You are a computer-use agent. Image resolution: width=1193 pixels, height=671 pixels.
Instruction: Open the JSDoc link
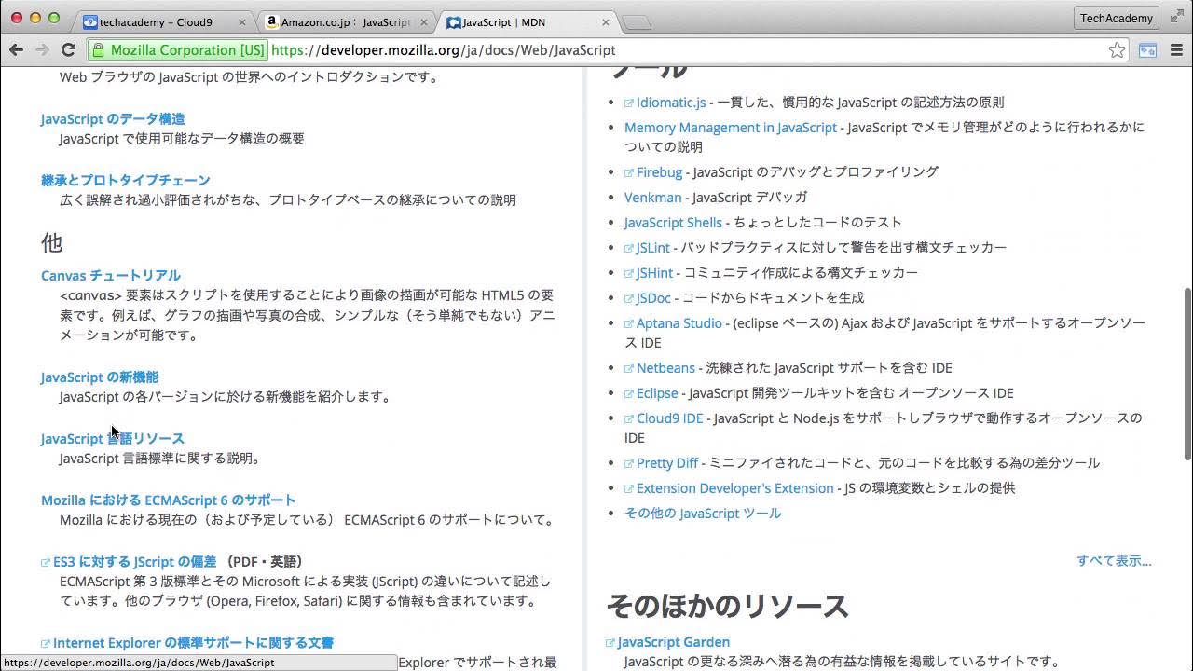pyautogui.click(x=653, y=297)
